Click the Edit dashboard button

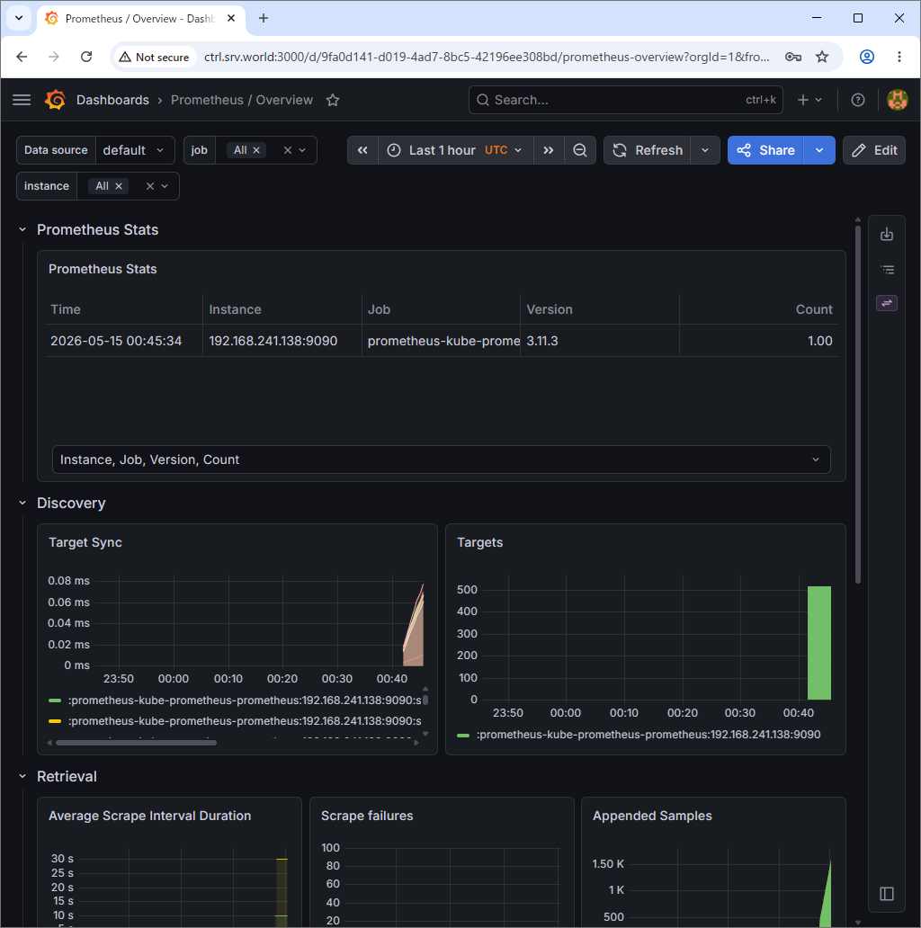[x=873, y=150]
